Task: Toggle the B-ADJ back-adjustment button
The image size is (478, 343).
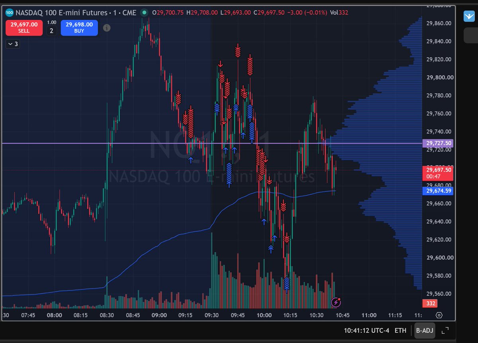Action: [x=425, y=330]
